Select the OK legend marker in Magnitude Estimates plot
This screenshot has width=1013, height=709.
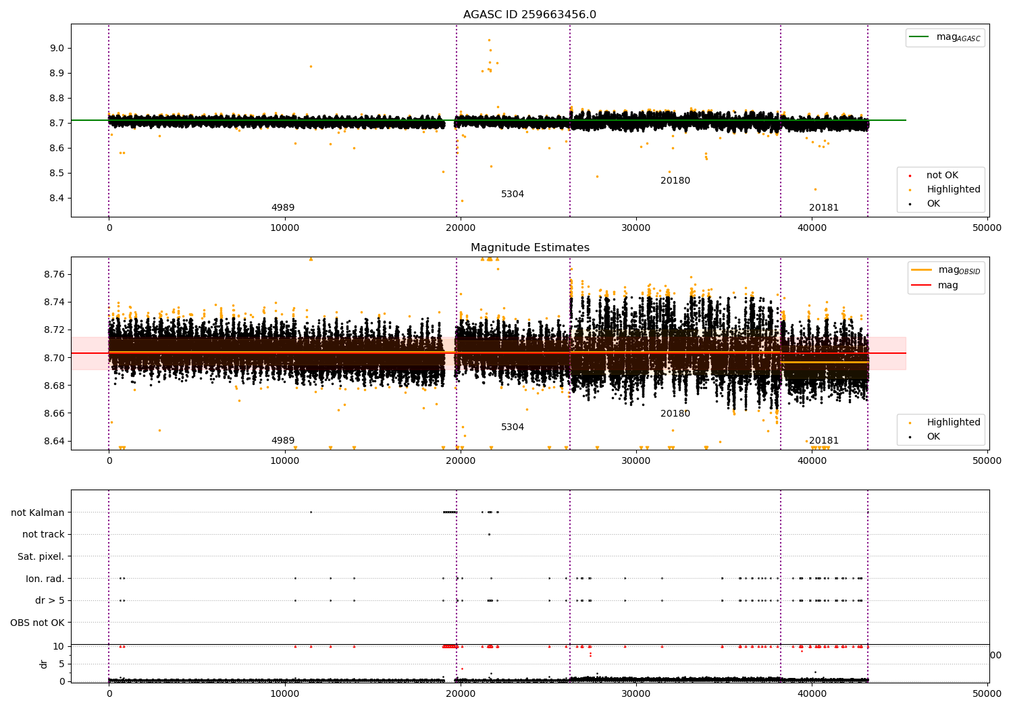pyautogui.click(x=910, y=437)
